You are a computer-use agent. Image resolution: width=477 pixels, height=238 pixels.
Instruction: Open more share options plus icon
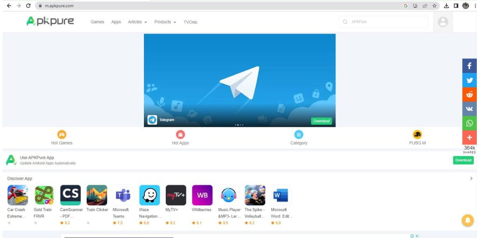coord(470,138)
